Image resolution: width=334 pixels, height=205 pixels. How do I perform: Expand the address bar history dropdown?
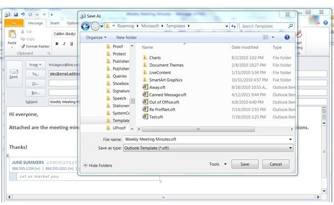pos(227,26)
